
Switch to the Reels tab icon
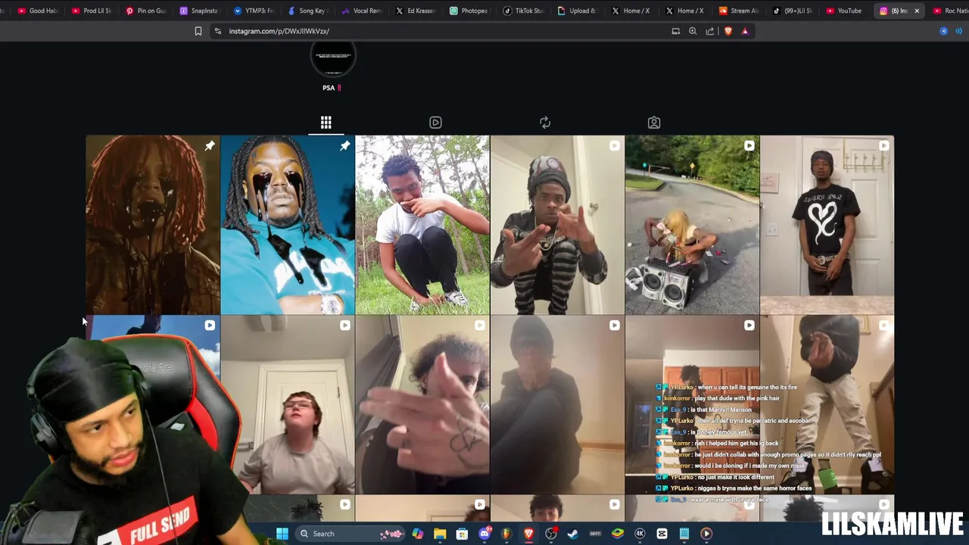point(435,123)
